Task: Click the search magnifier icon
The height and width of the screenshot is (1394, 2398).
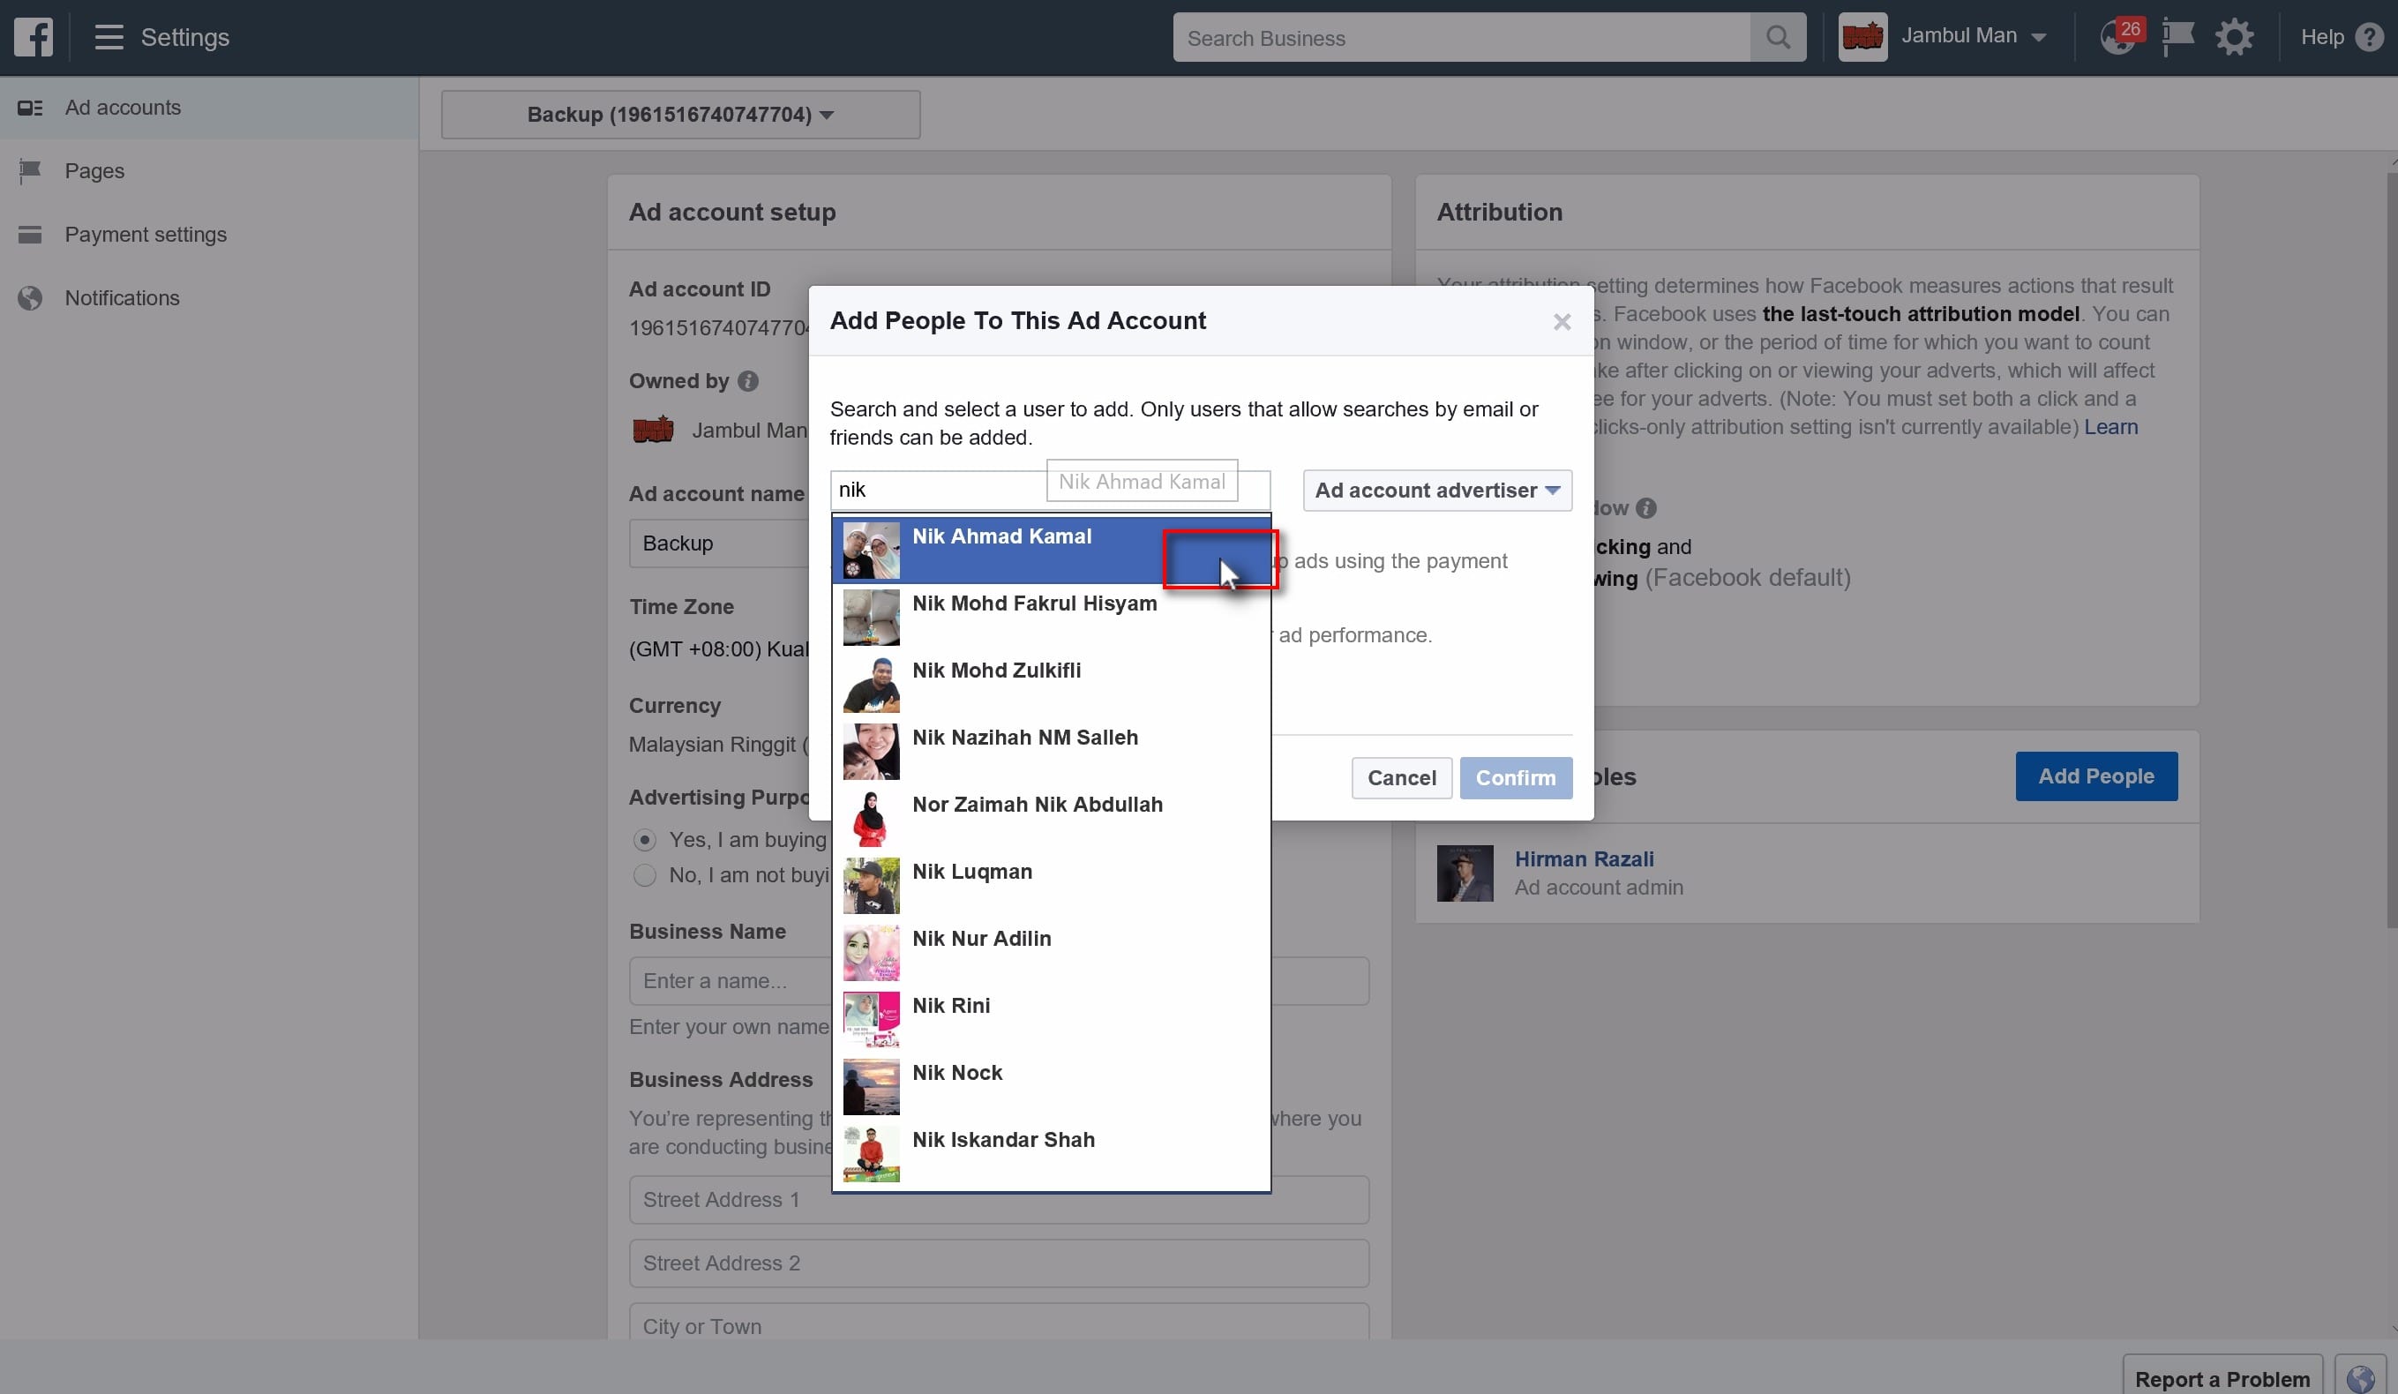Action: 1778,37
